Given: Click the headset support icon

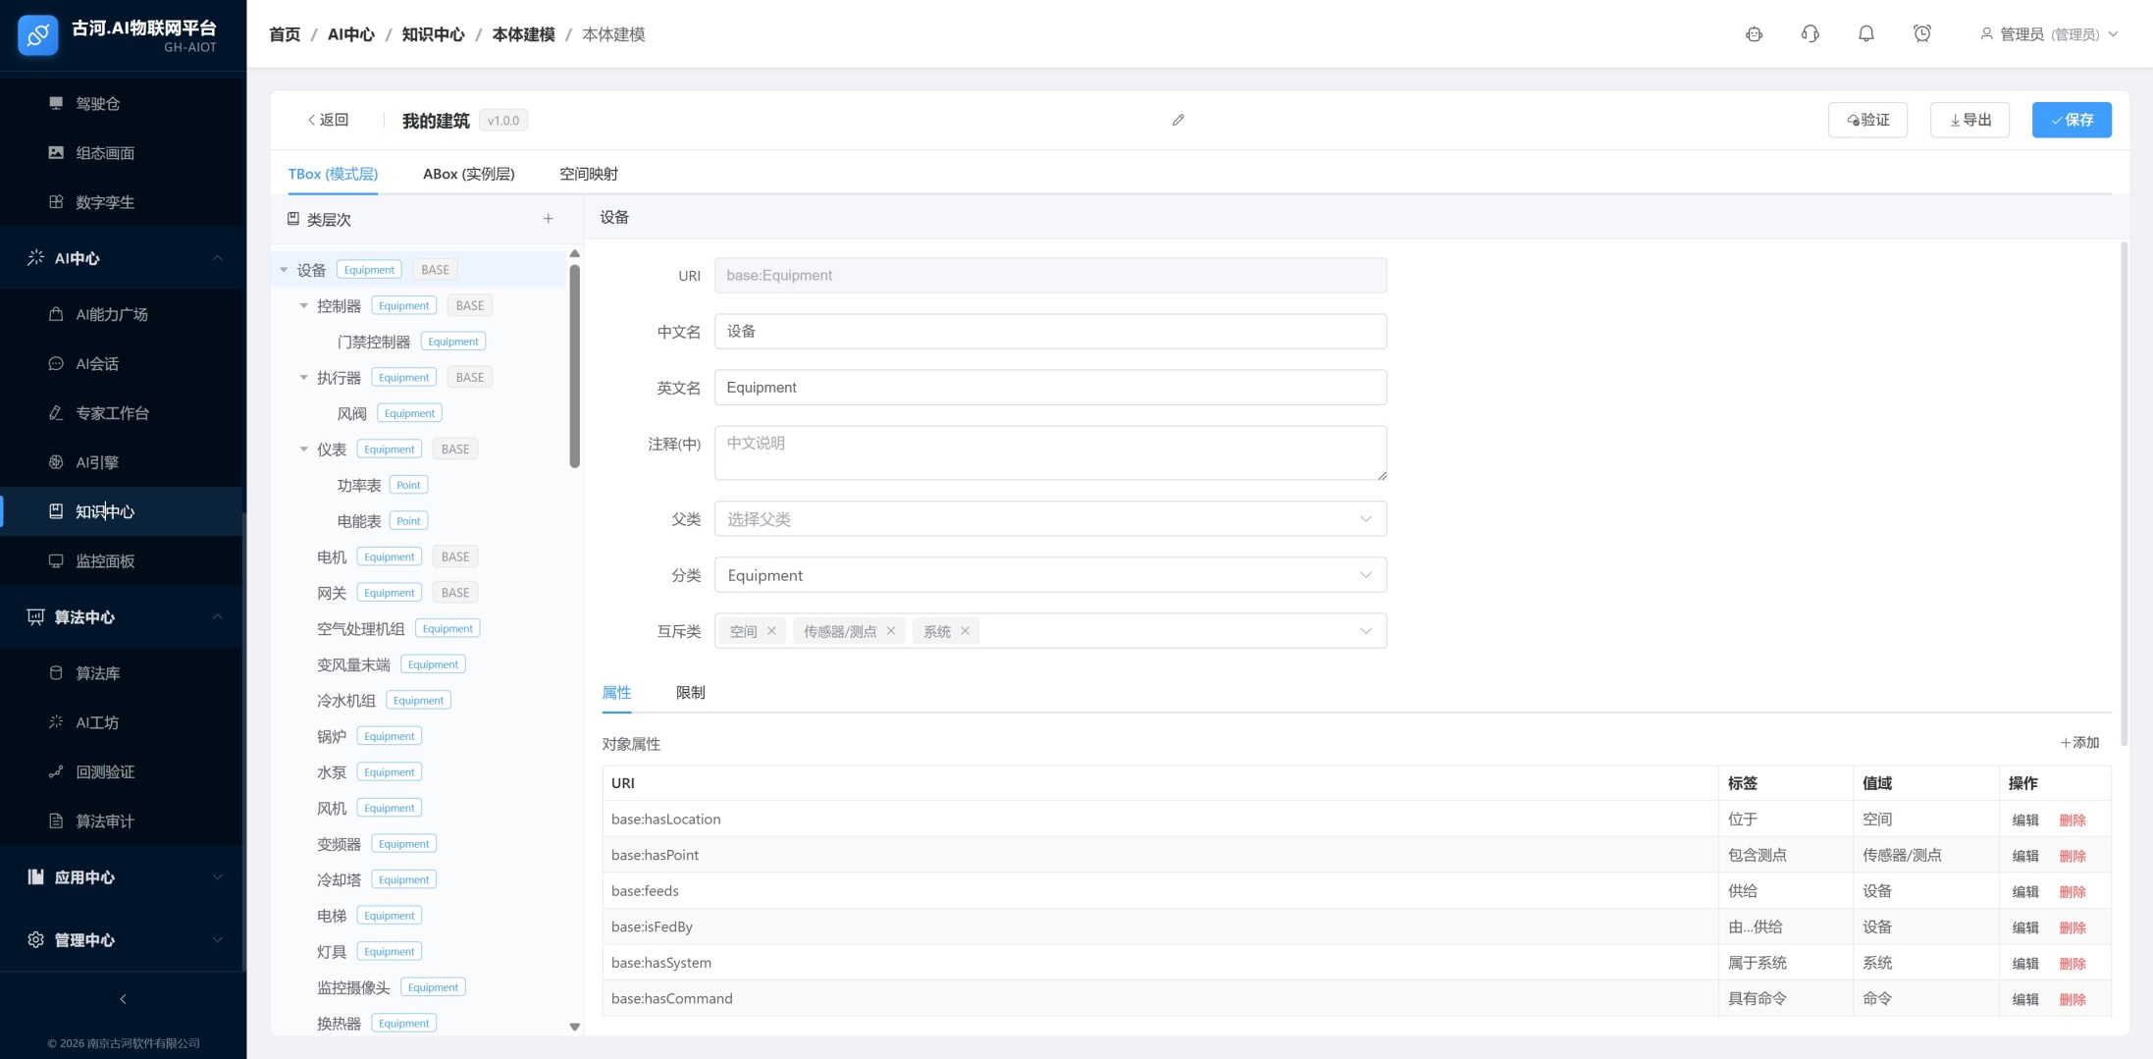Looking at the screenshot, I should coord(1810,34).
